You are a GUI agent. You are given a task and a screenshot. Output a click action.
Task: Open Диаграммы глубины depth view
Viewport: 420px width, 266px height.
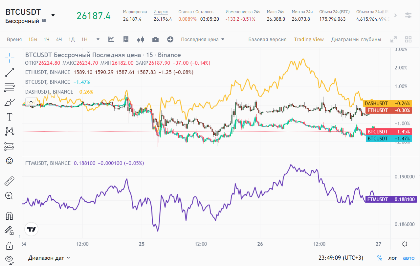(356, 39)
